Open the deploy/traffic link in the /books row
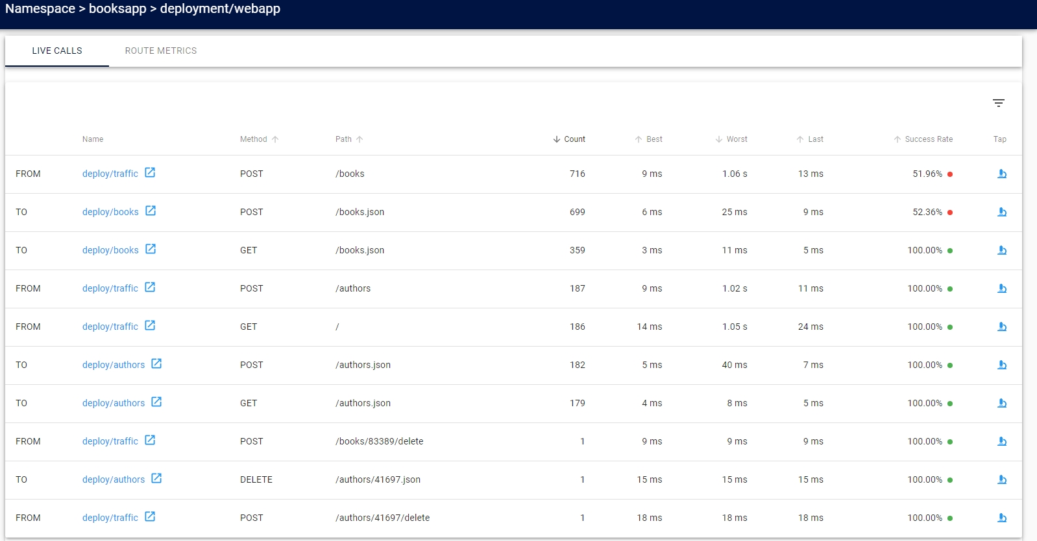The height and width of the screenshot is (541, 1037). click(x=110, y=174)
